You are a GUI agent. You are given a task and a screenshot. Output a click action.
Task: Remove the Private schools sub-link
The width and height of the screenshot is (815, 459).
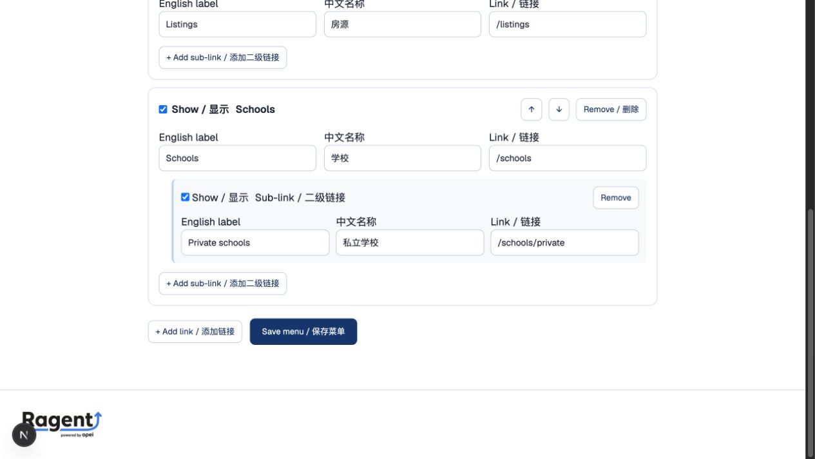[616, 198]
